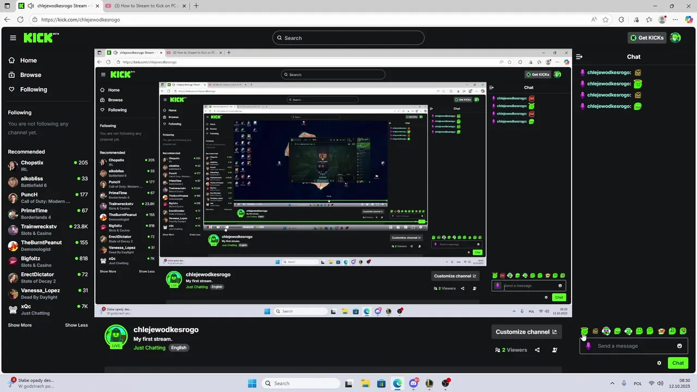Open the emoji picker in message box
697x392 pixels.
point(680,346)
